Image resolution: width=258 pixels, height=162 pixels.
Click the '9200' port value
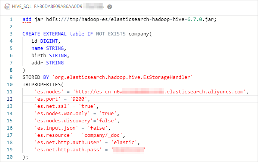point(78,99)
